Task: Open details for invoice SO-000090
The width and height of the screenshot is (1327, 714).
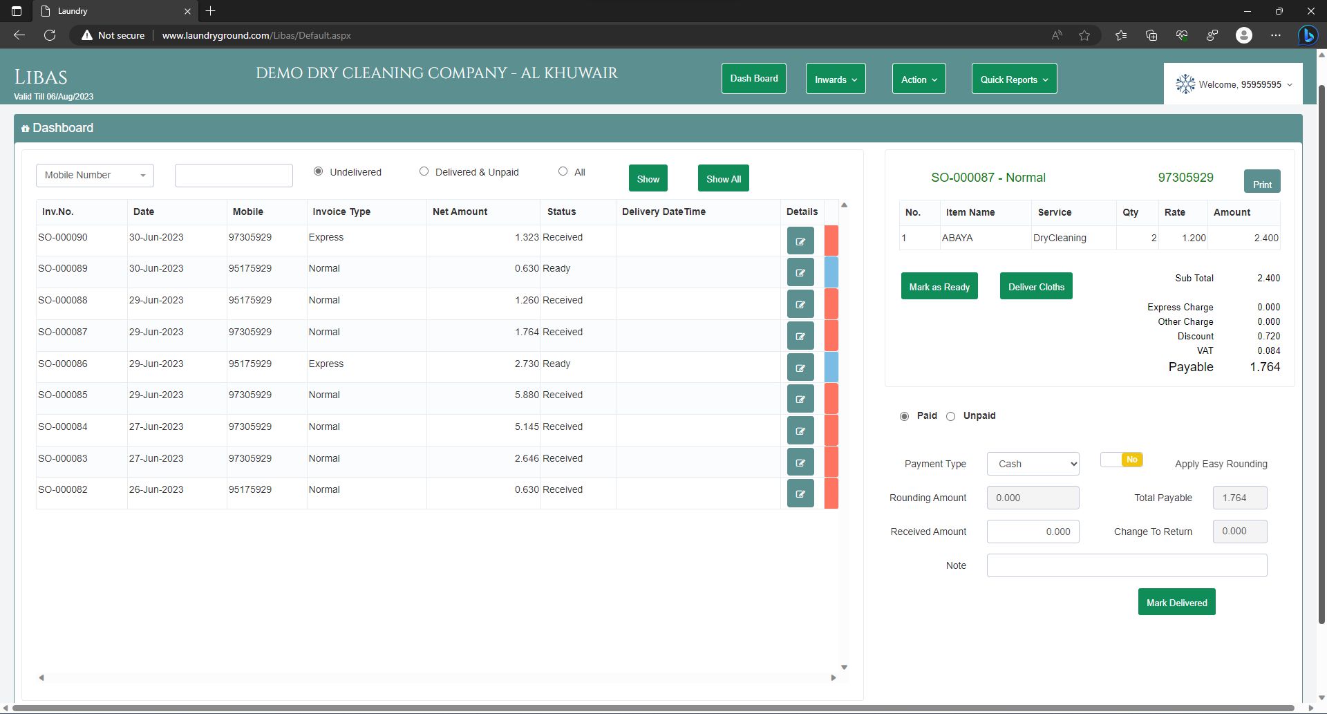Action: pos(800,241)
